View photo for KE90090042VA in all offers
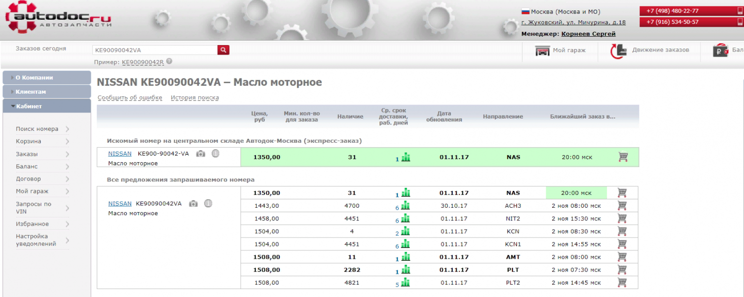The image size is (744, 297). pos(193,203)
